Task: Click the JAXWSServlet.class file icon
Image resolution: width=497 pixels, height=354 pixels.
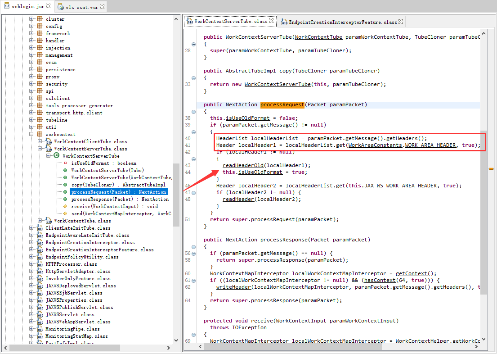Action: 40,315
